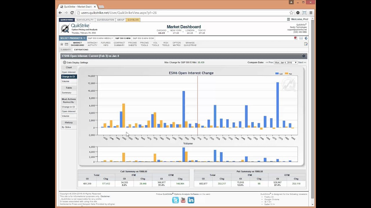Click the Next >> compare date link

(302, 62)
